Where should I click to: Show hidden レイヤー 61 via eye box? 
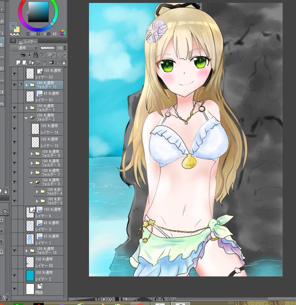point(14,96)
